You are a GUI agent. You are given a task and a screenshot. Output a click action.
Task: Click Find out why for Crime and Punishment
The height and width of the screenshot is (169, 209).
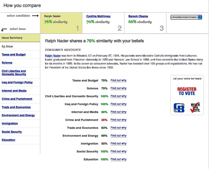[x=118, y=120]
